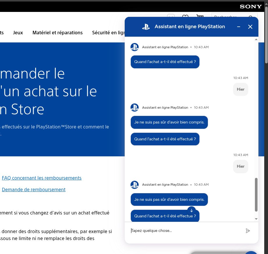Click the chat title 'Assistant en ligne PlayStation'
The height and width of the screenshot is (254, 268).
coord(190,27)
